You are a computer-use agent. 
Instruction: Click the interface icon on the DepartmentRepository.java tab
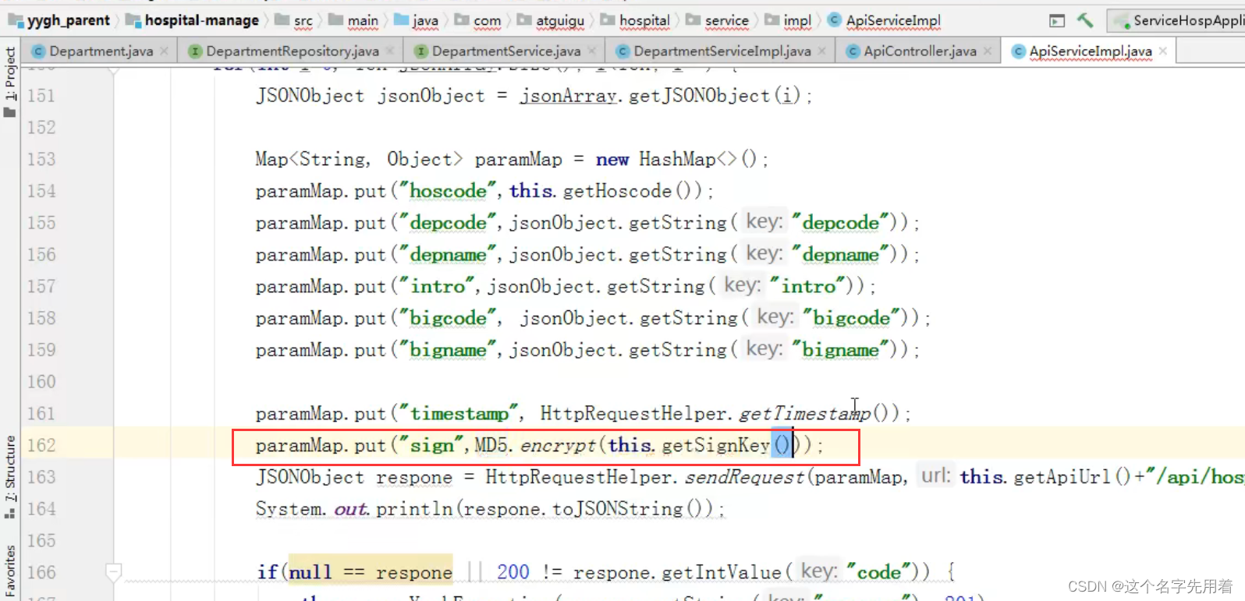(x=195, y=51)
